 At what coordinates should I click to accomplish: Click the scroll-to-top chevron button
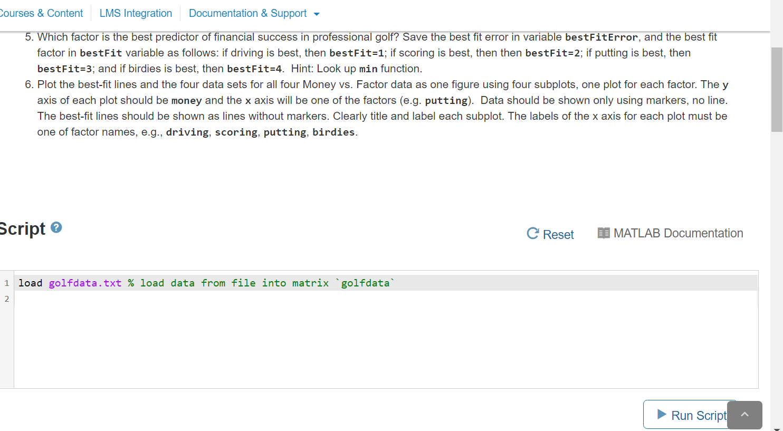coord(744,415)
